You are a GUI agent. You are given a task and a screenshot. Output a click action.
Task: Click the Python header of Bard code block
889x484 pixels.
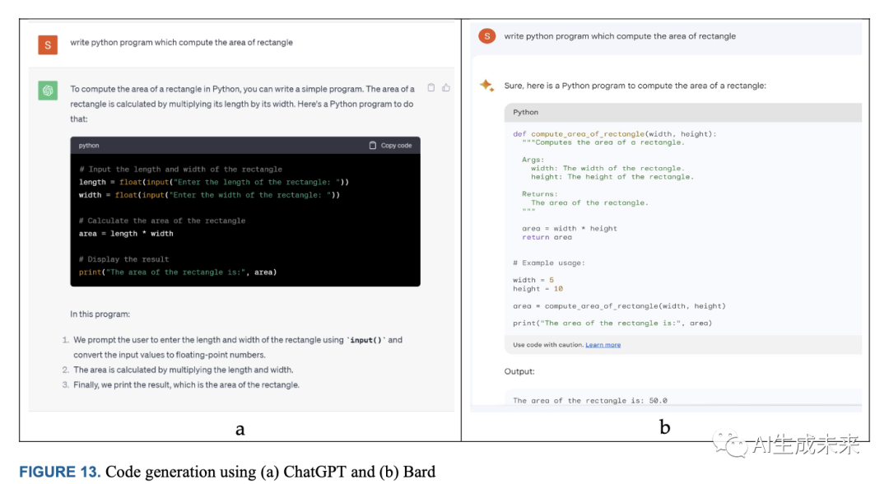coord(682,112)
